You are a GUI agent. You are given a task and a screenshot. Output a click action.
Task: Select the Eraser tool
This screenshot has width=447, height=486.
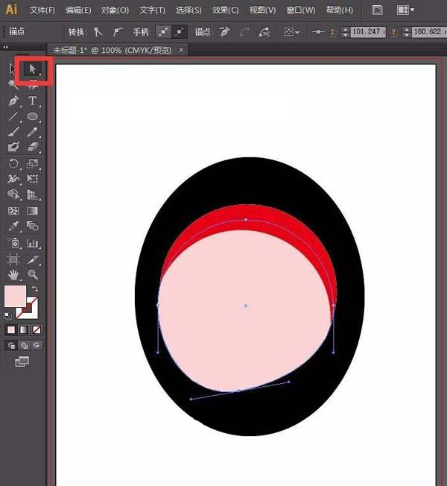pyautogui.click(x=33, y=148)
